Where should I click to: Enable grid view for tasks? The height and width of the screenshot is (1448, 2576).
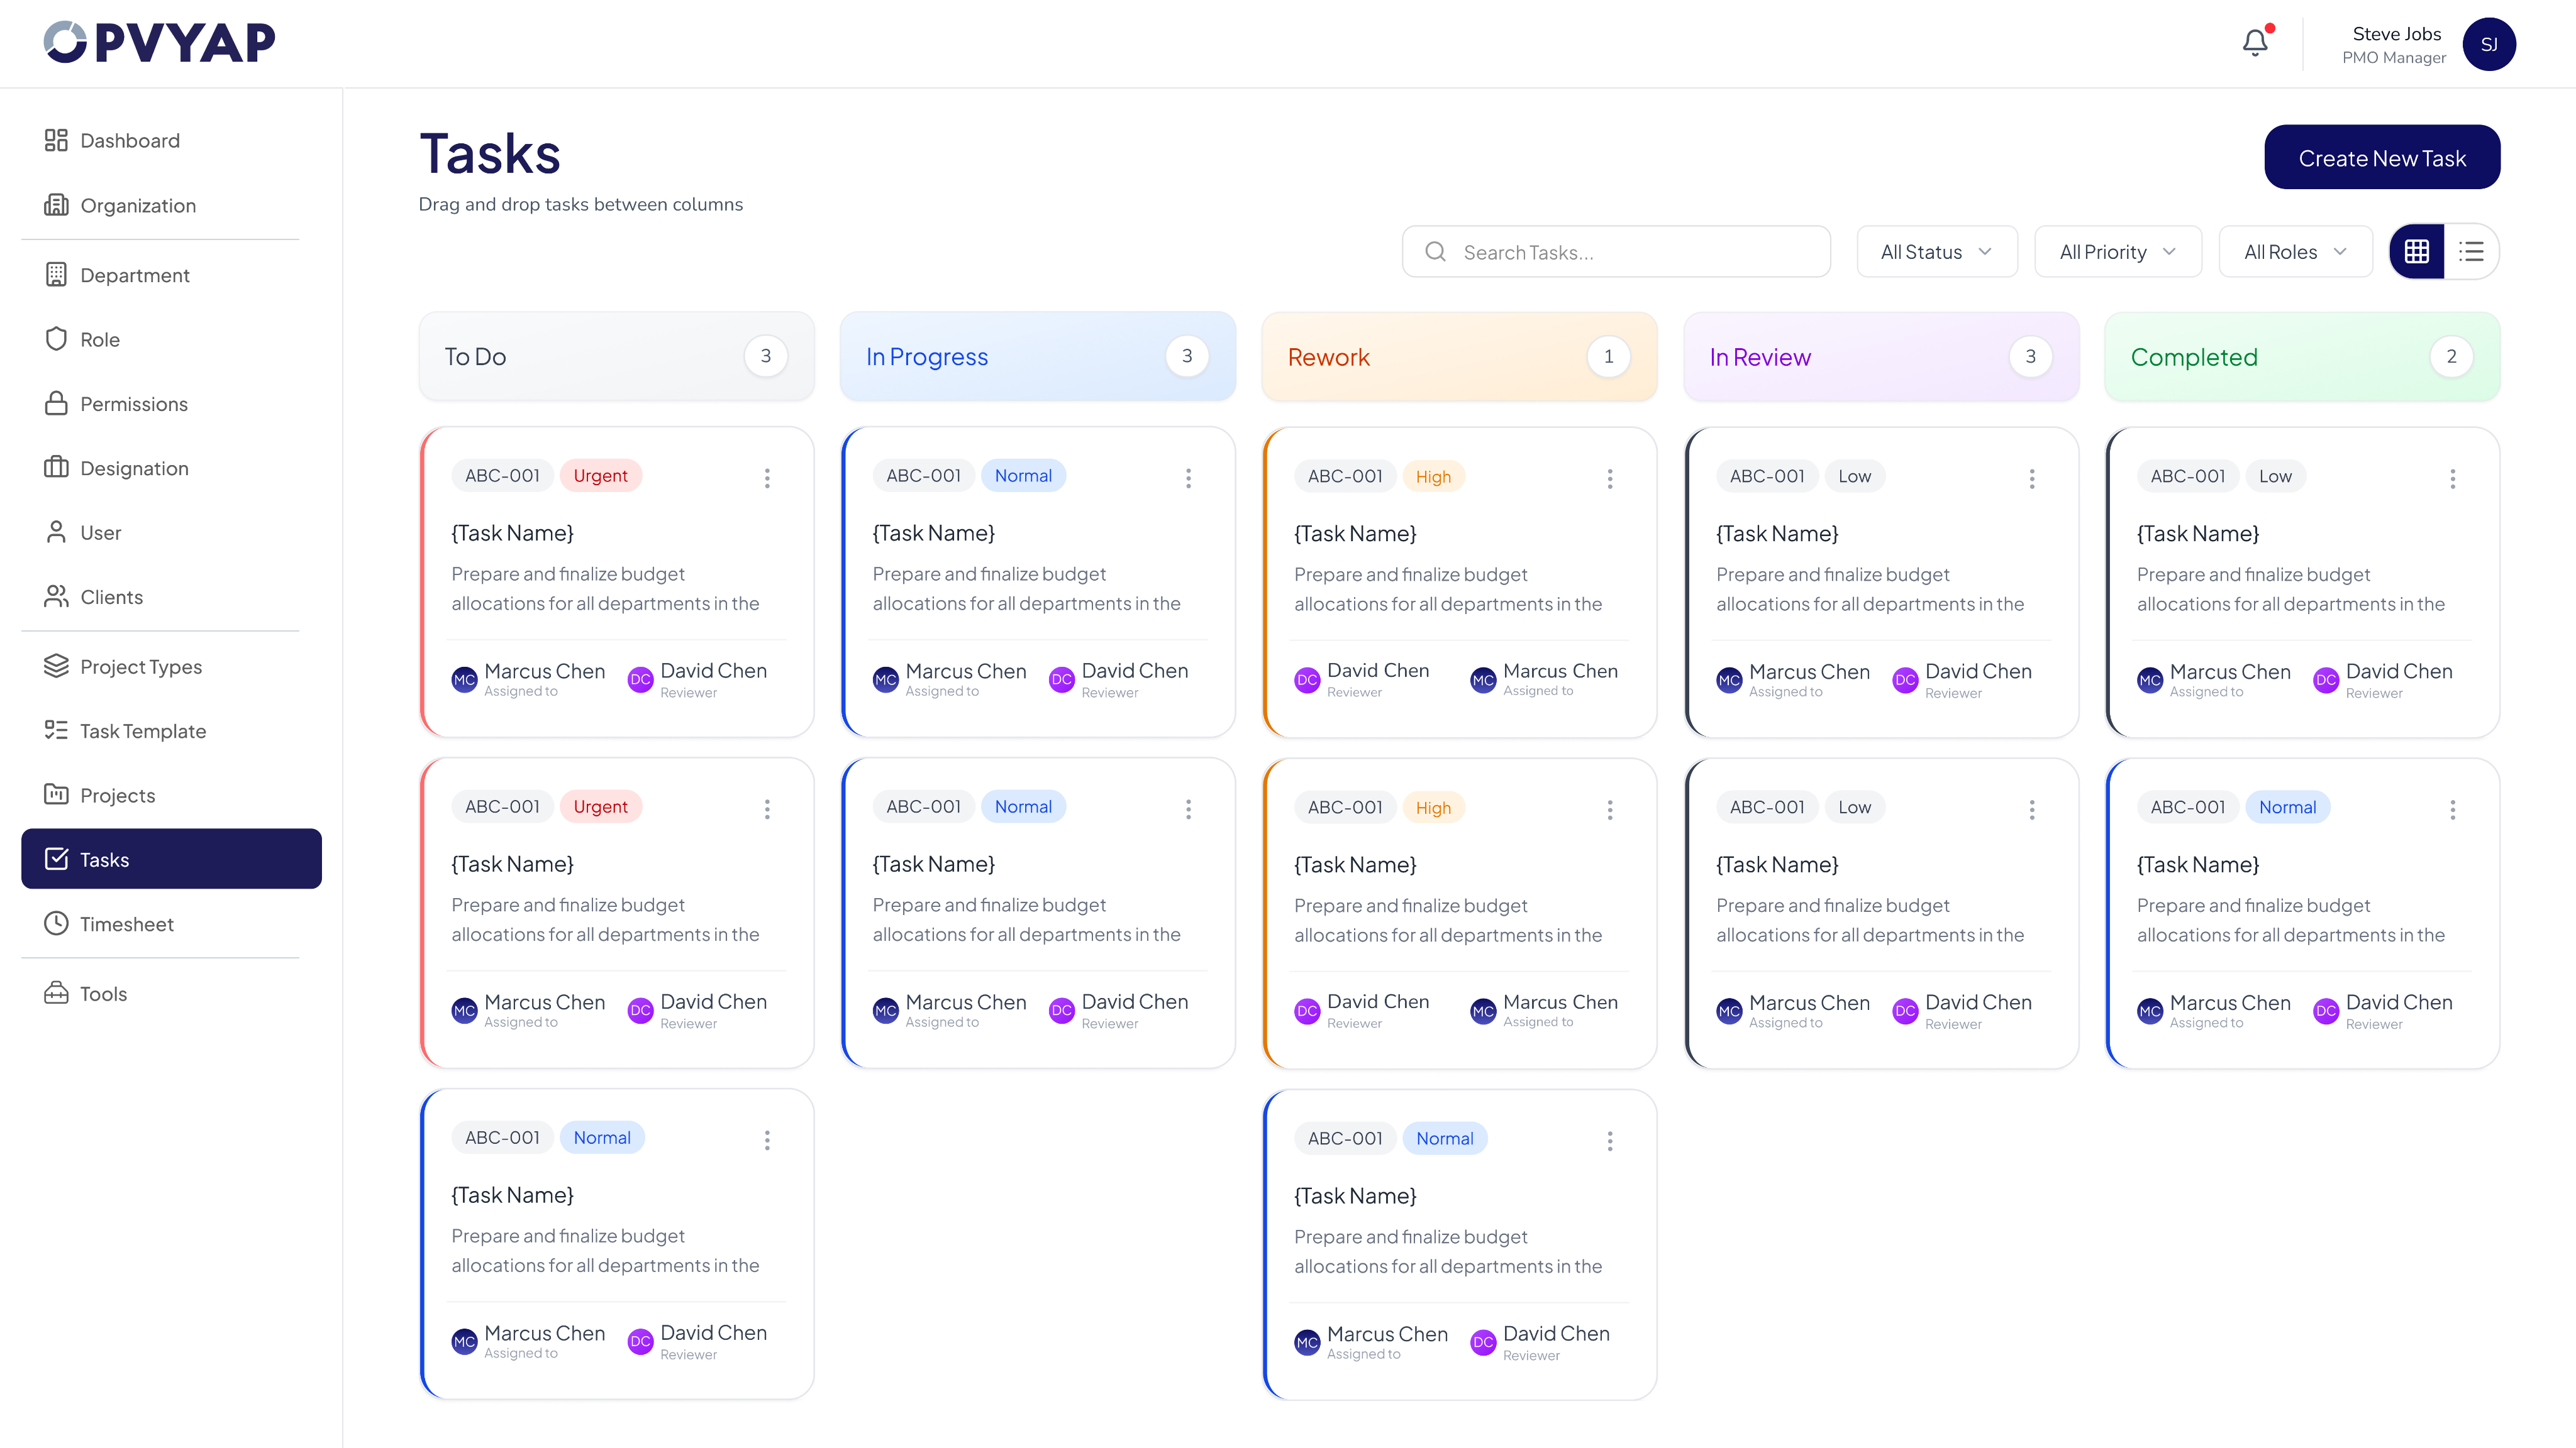2417,251
